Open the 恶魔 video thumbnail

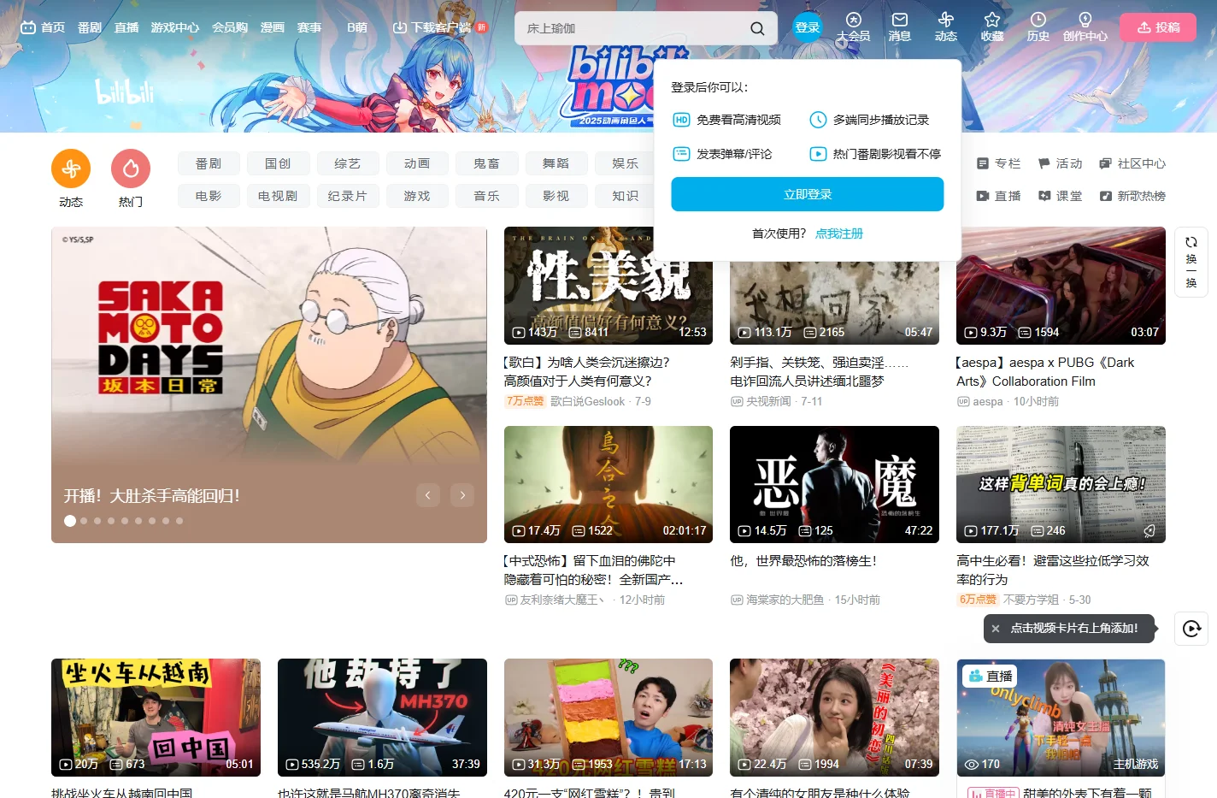(834, 484)
